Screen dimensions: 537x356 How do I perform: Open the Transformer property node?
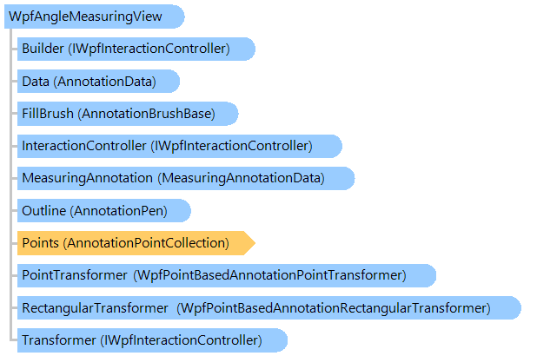[x=152, y=340]
